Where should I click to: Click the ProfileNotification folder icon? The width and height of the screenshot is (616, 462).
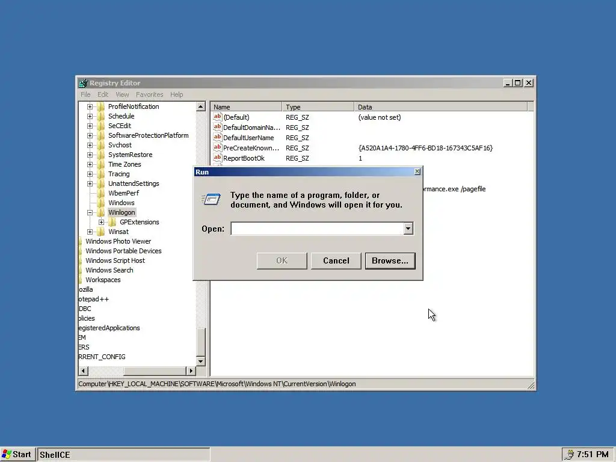101,106
